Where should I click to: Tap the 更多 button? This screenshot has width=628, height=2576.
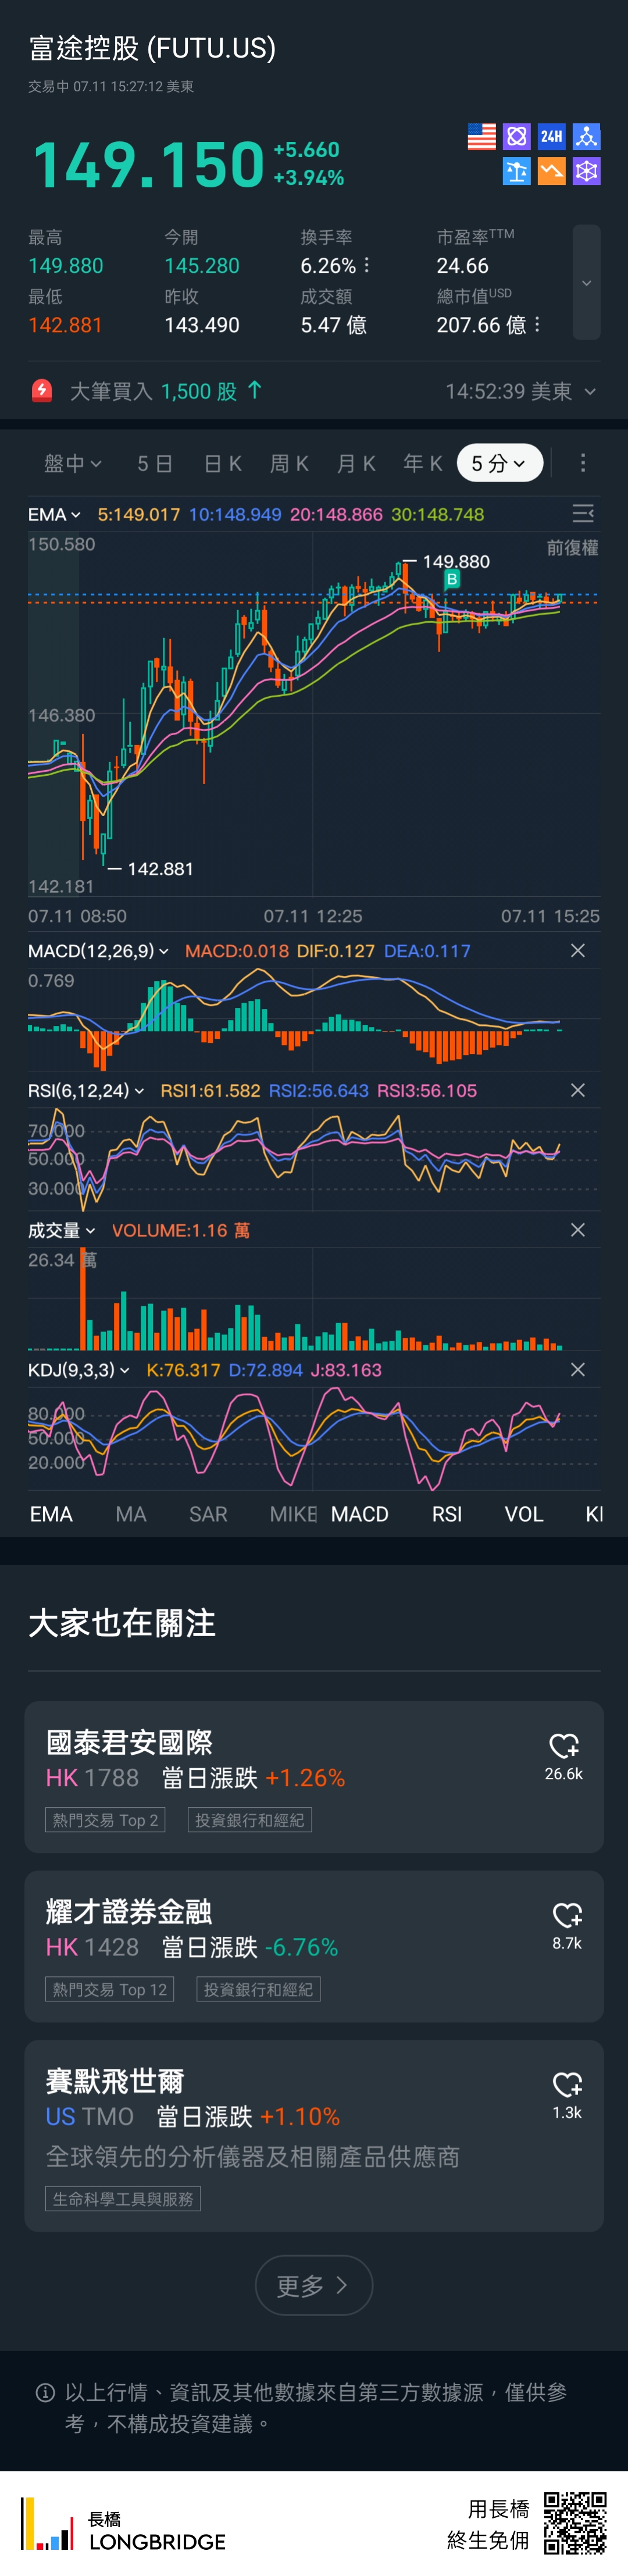(314, 2286)
